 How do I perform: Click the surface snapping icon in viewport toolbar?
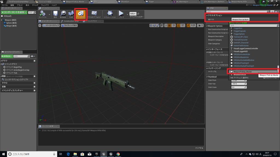point(166,25)
